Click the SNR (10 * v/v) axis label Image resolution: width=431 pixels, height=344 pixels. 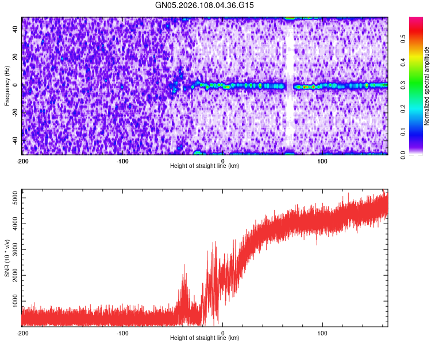coord(7,258)
